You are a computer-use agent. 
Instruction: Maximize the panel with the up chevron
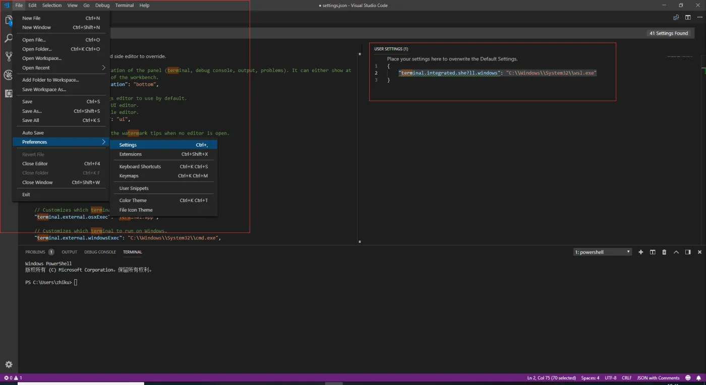[x=676, y=252]
